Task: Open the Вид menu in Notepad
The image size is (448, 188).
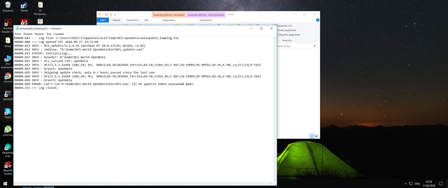Action: point(49,34)
